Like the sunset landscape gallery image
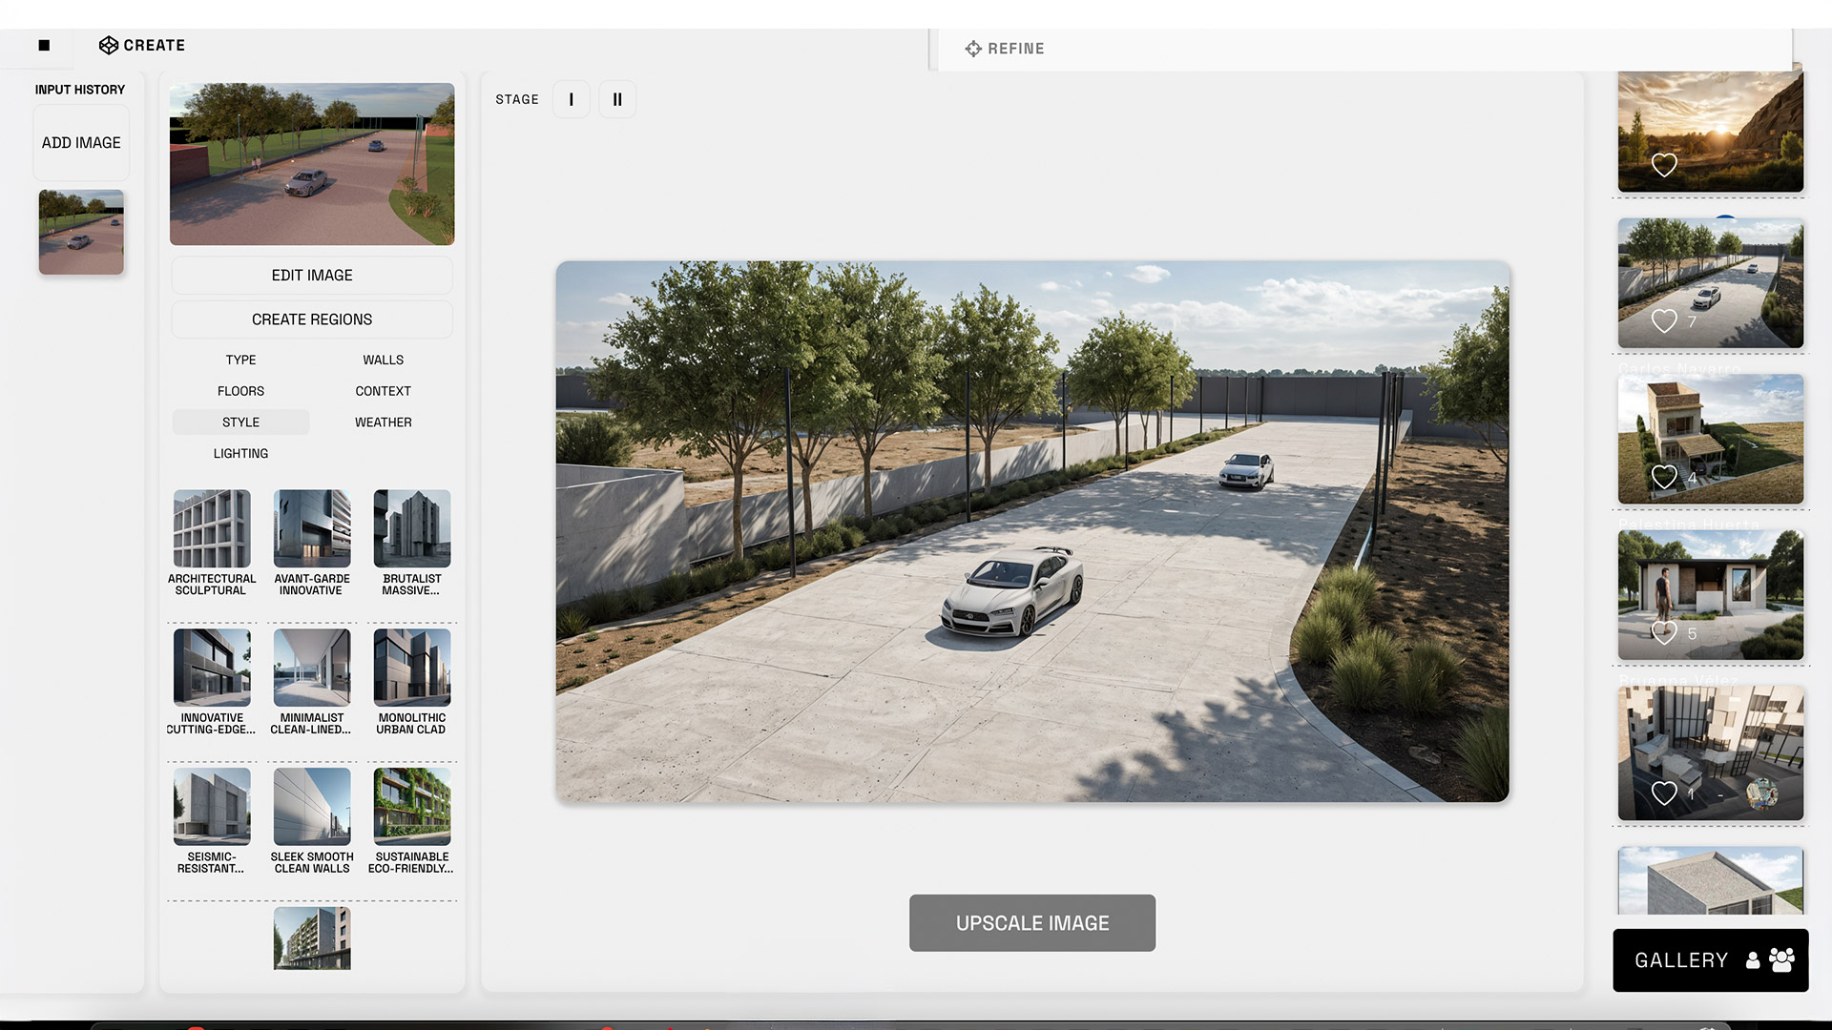 [1664, 165]
